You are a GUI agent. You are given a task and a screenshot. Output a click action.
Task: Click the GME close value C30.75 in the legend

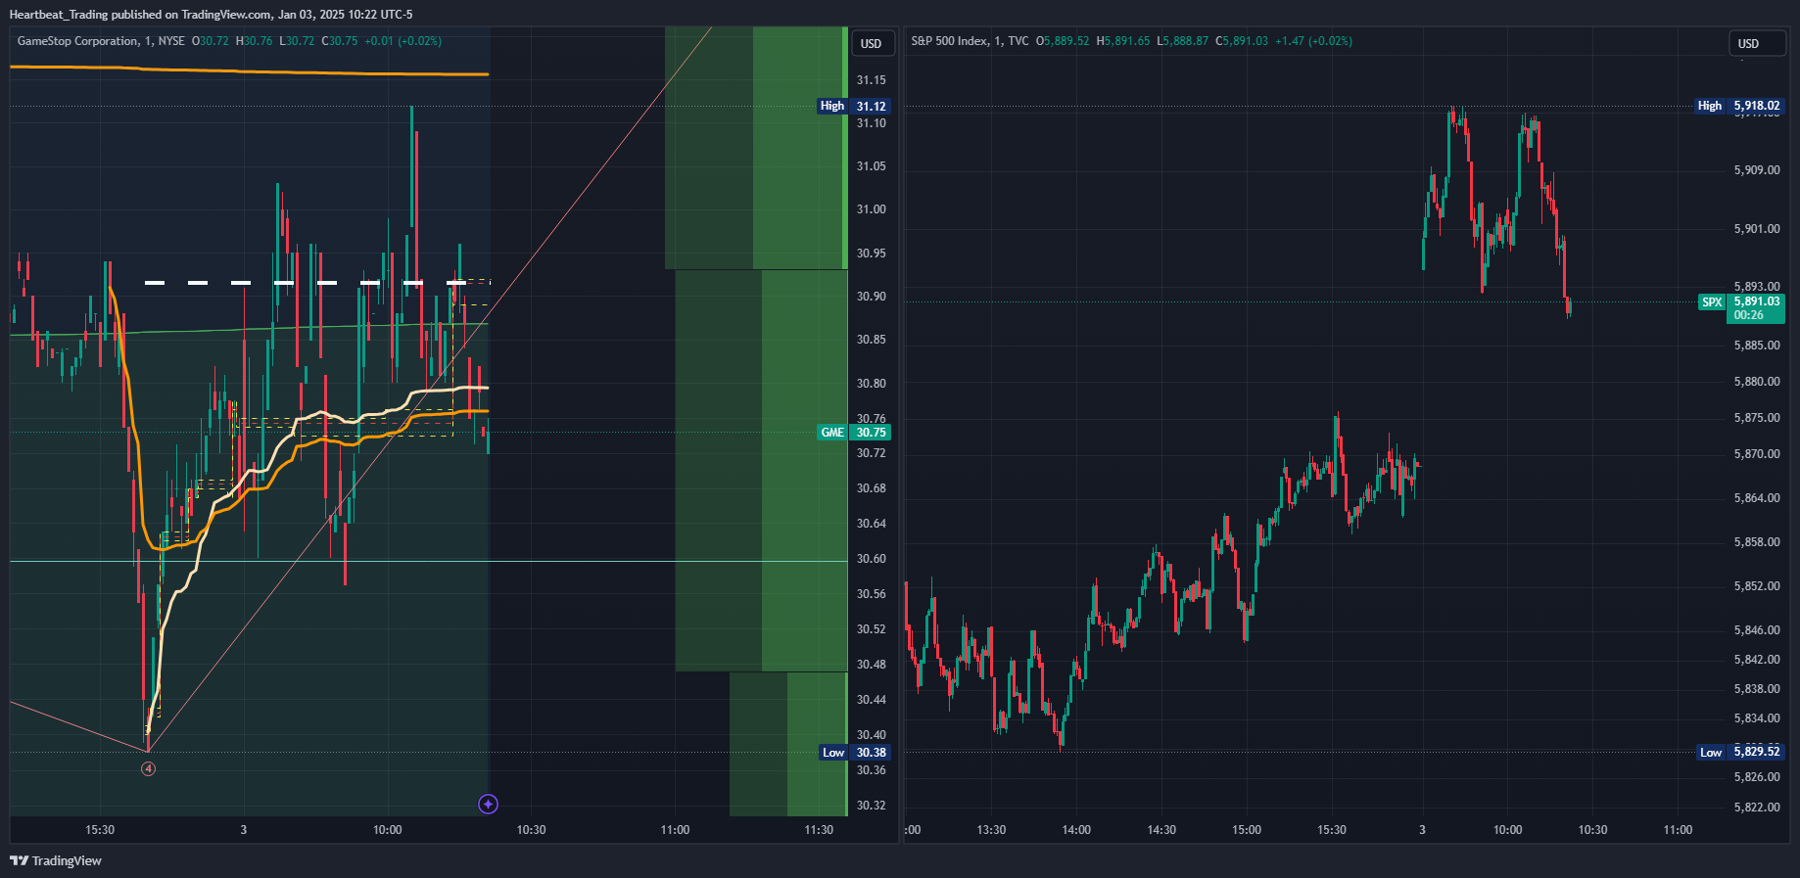coord(340,41)
